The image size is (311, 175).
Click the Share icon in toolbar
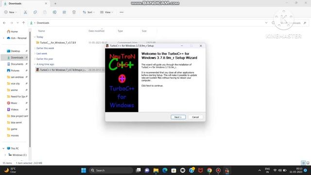(x=64, y=12)
